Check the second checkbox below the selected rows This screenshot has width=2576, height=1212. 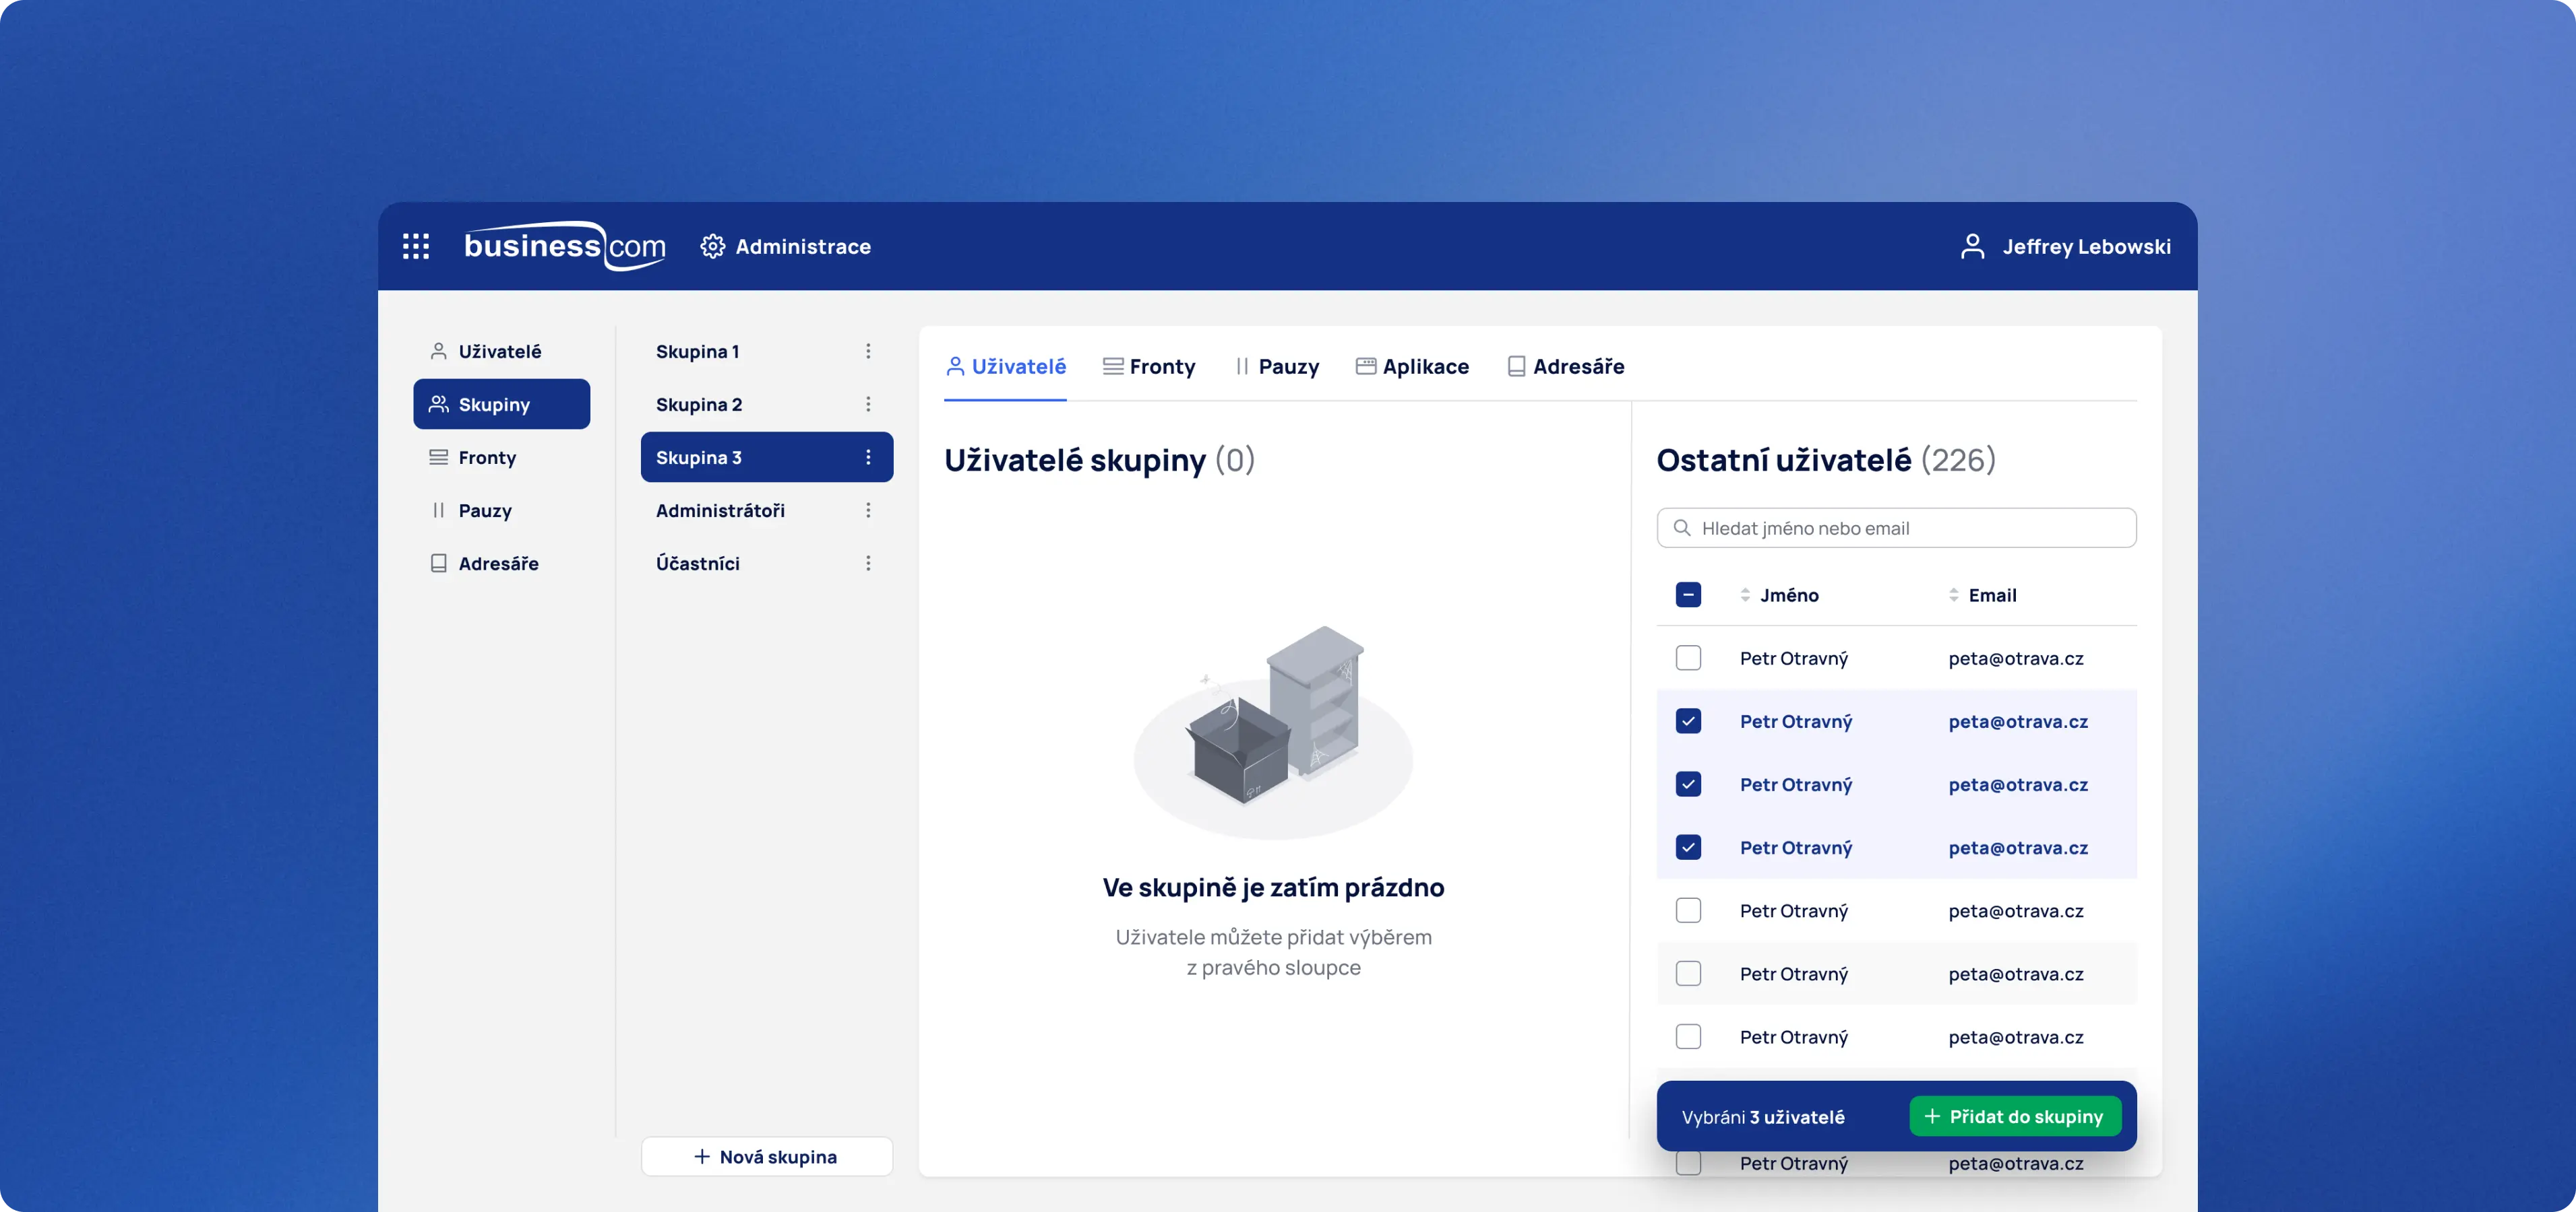[x=1688, y=973]
